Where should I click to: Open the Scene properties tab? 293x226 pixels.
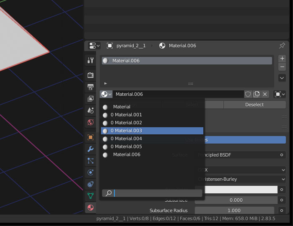pyautogui.click(x=91, y=110)
